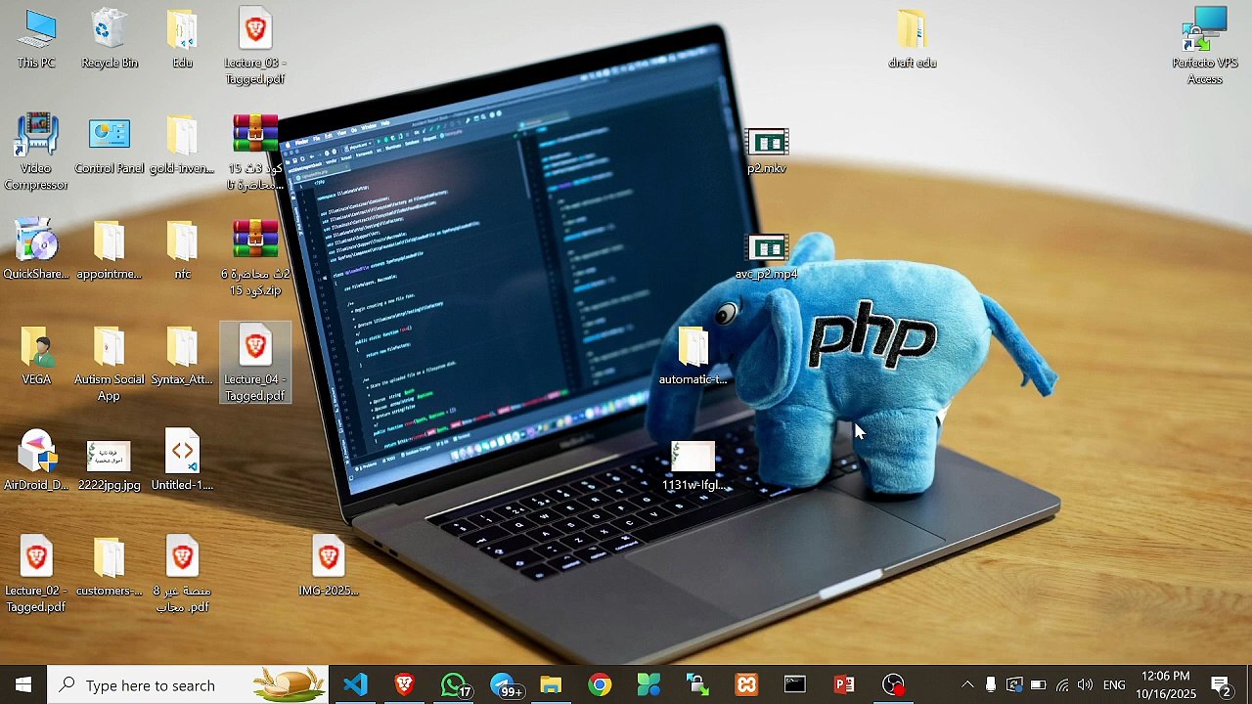
Task: Open Visual Studio Code from taskbar
Action: coord(355,684)
